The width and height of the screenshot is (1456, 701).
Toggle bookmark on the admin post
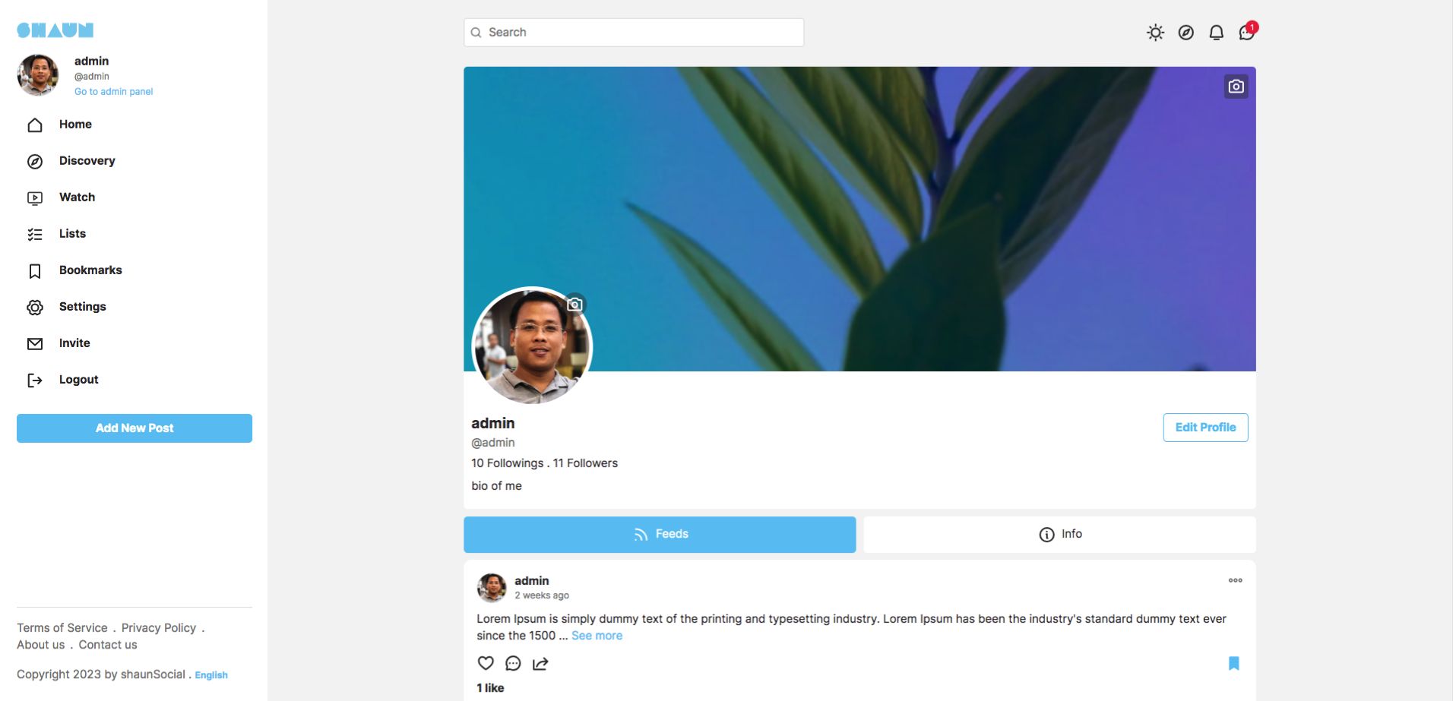[1233, 663]
